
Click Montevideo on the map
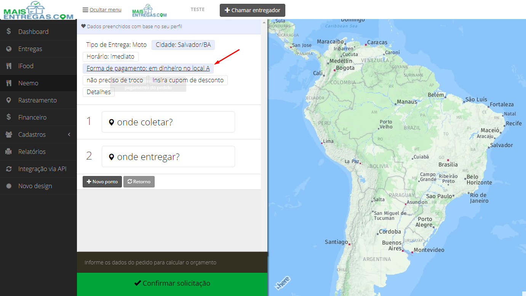[429, 250]
